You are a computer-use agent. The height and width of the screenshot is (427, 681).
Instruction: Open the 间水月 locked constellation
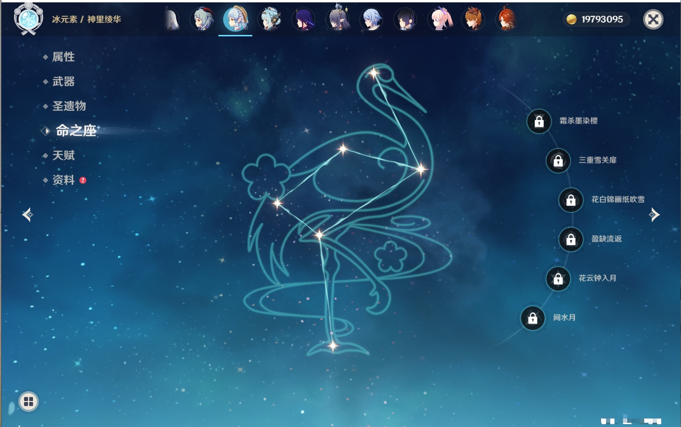(532, 318)
